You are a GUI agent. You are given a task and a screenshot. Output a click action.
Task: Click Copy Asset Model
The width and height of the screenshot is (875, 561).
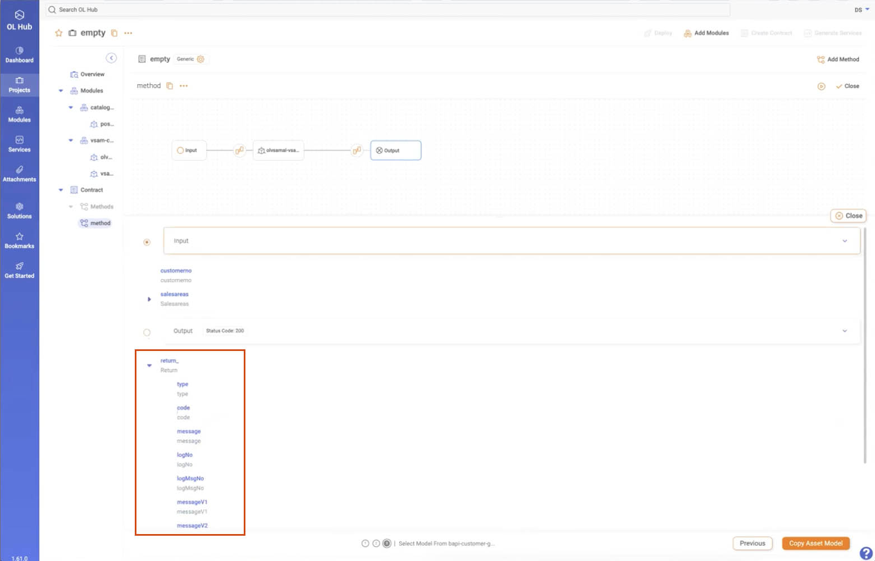tap(815, 544)
